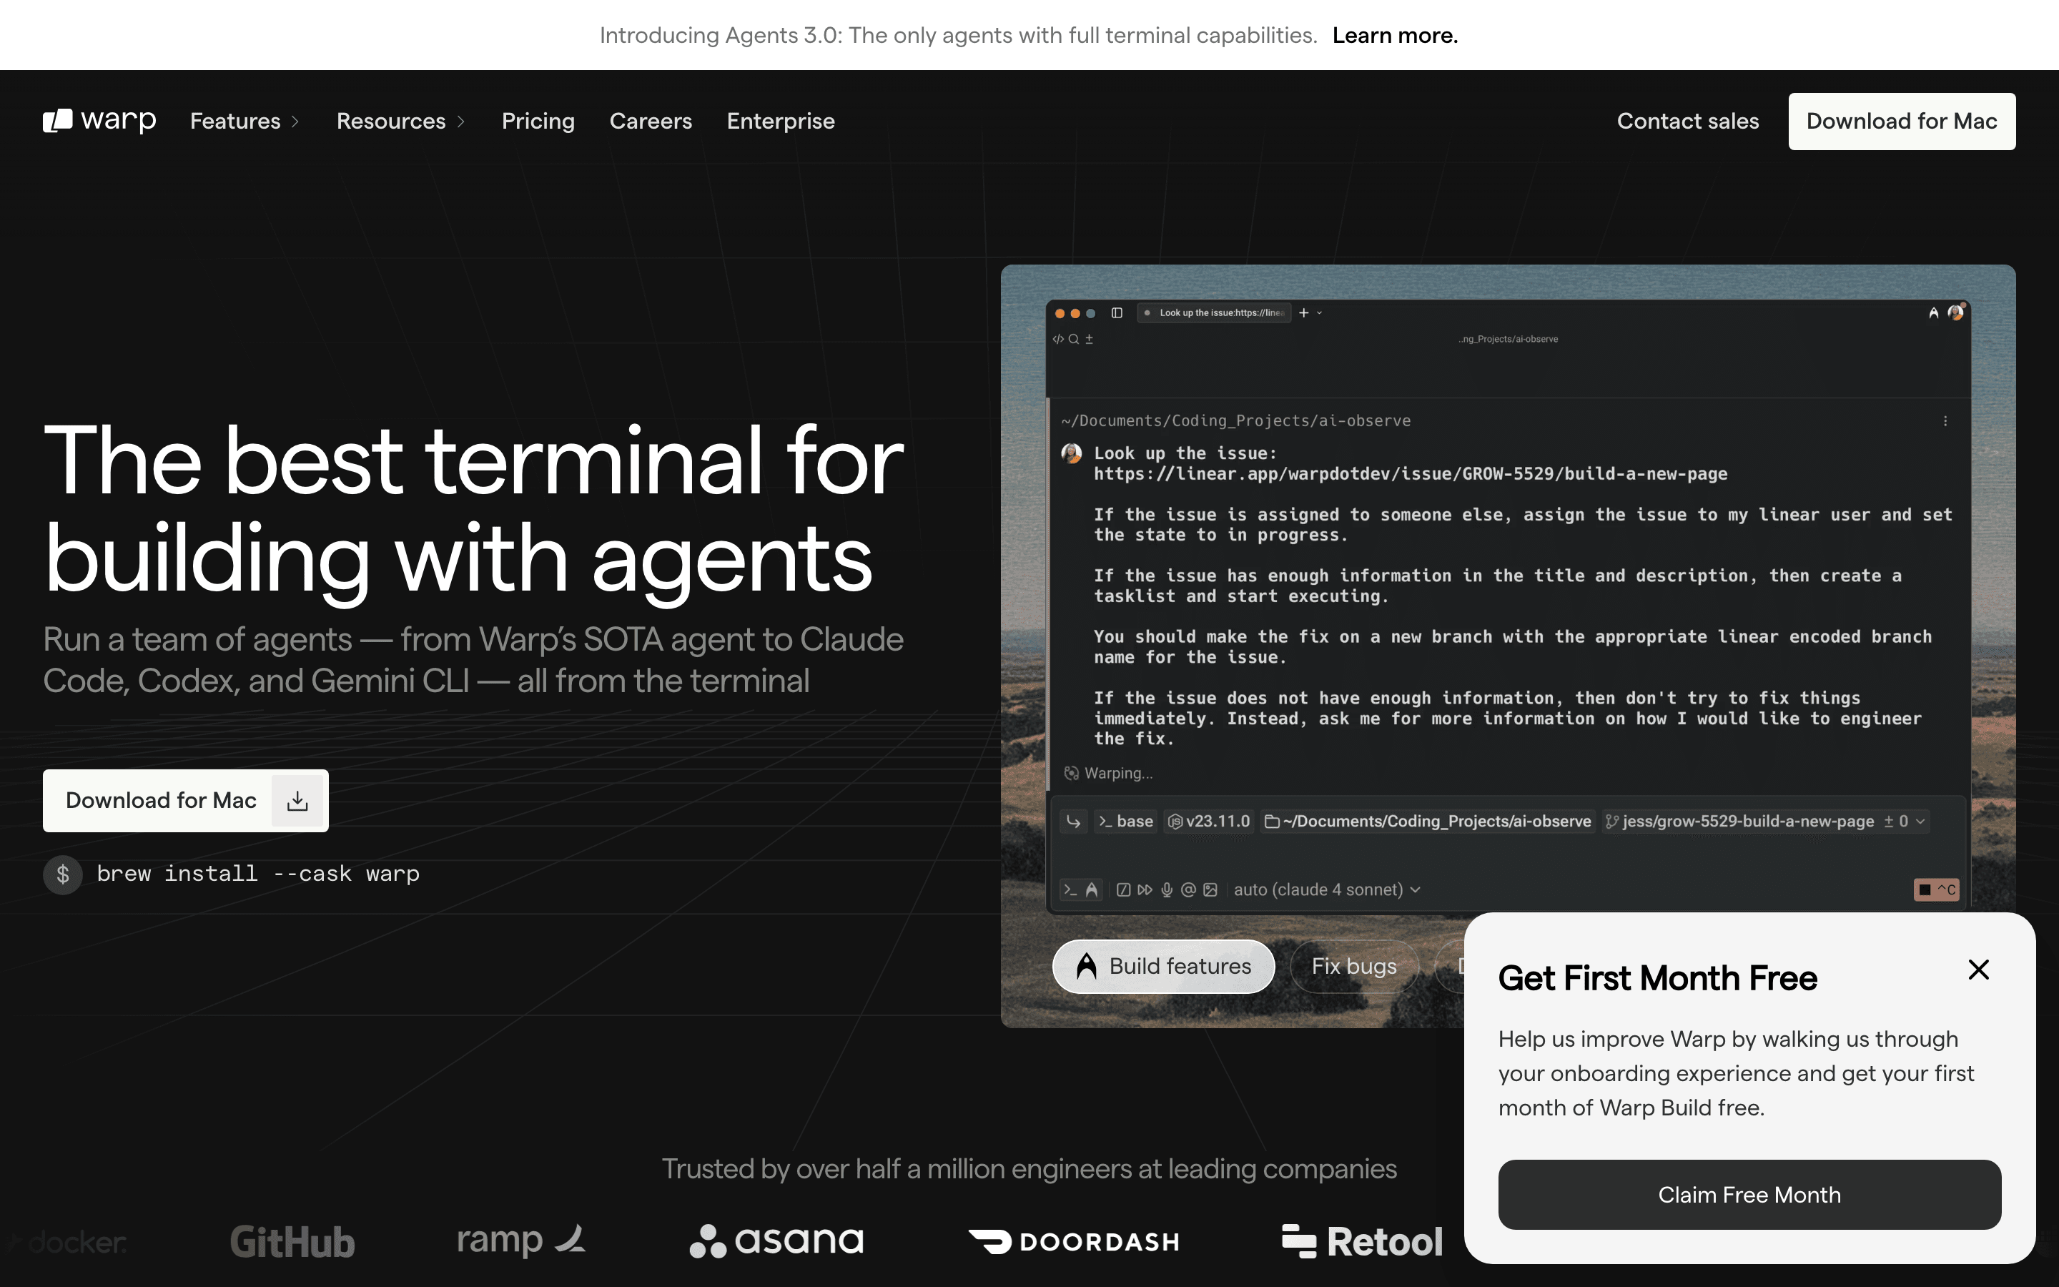Click the Claim Free Month button
2059x1287 pixels.
click(1749, 1194)
